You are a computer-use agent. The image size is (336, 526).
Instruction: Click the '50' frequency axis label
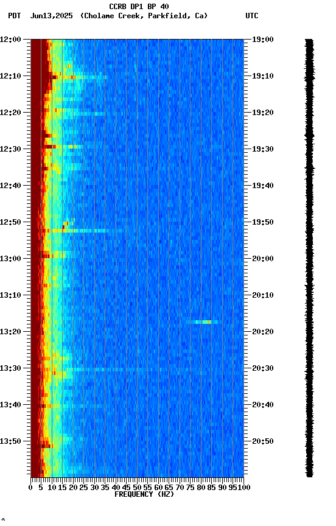tap(137, 488)
